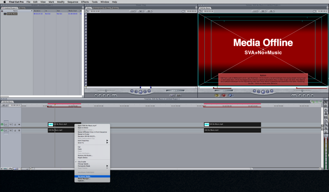Switch to Stereo audio tab in Viewer

pos(98,8)
